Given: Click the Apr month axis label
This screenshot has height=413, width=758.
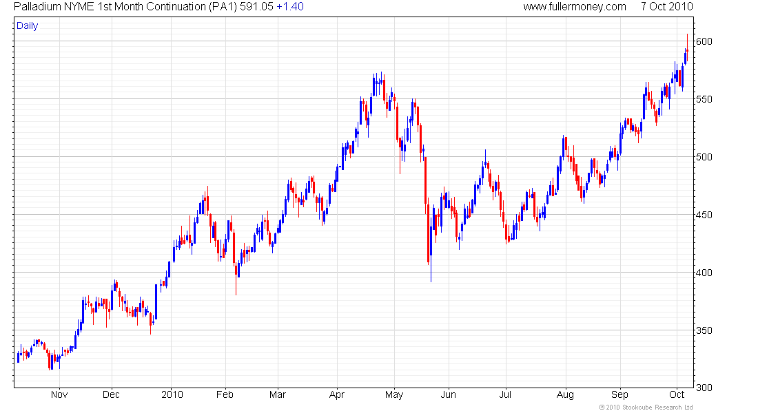Looking at the screenshot, I should click(x=336, y=394).
